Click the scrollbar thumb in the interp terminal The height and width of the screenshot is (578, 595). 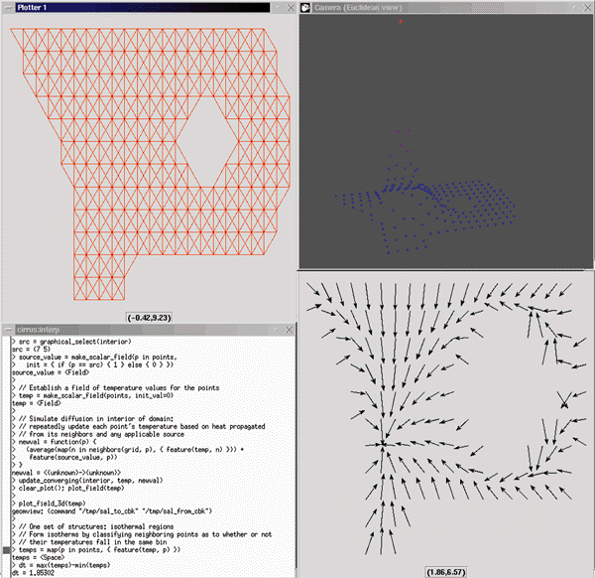5,550
